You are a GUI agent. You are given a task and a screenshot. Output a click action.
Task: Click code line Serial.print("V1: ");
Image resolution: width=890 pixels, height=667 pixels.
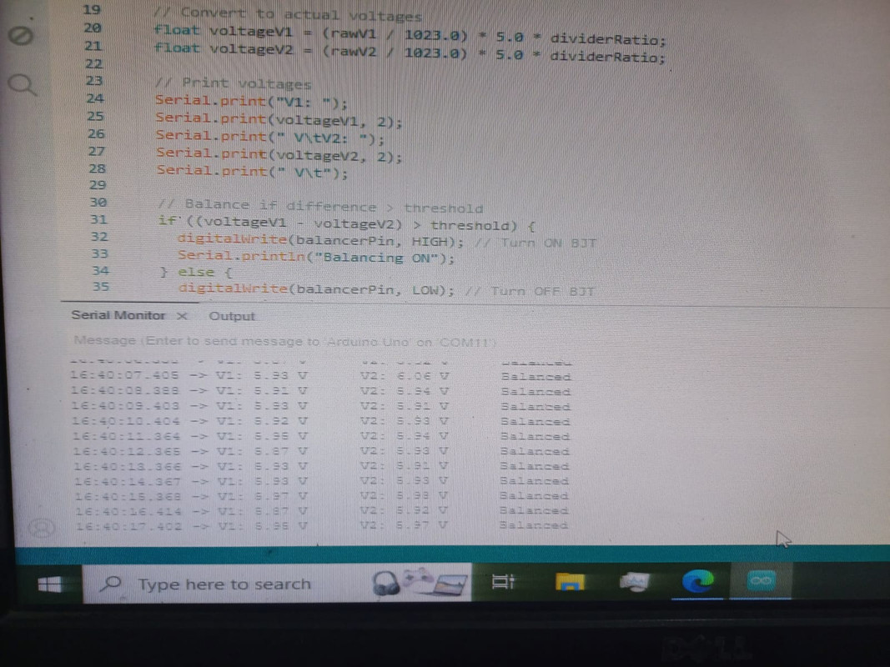(251, 102)
